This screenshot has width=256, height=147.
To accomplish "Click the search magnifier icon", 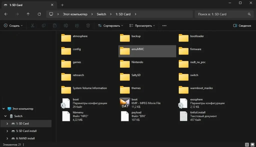I will [249, 14].
